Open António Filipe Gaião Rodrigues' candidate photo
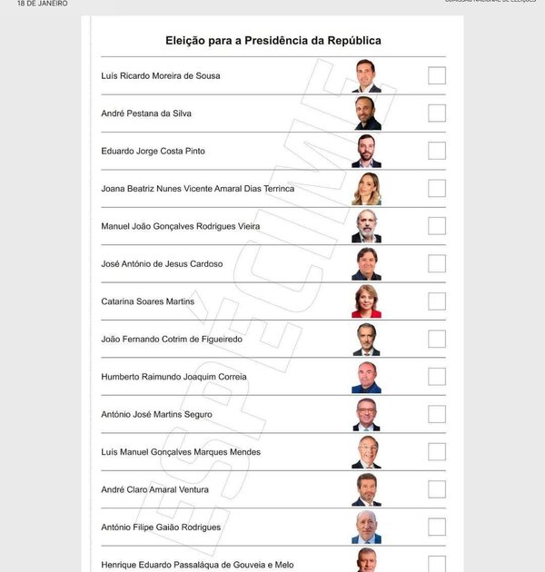Screen dimensions: 545x572 point(367,527)
